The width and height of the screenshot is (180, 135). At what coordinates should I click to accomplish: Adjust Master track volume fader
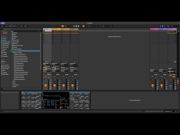(174, 84)
